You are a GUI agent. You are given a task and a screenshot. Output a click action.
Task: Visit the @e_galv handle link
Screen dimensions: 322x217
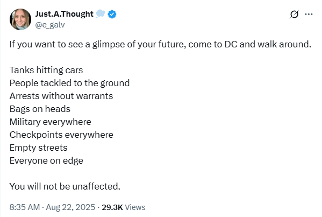[x=50, y=25]
